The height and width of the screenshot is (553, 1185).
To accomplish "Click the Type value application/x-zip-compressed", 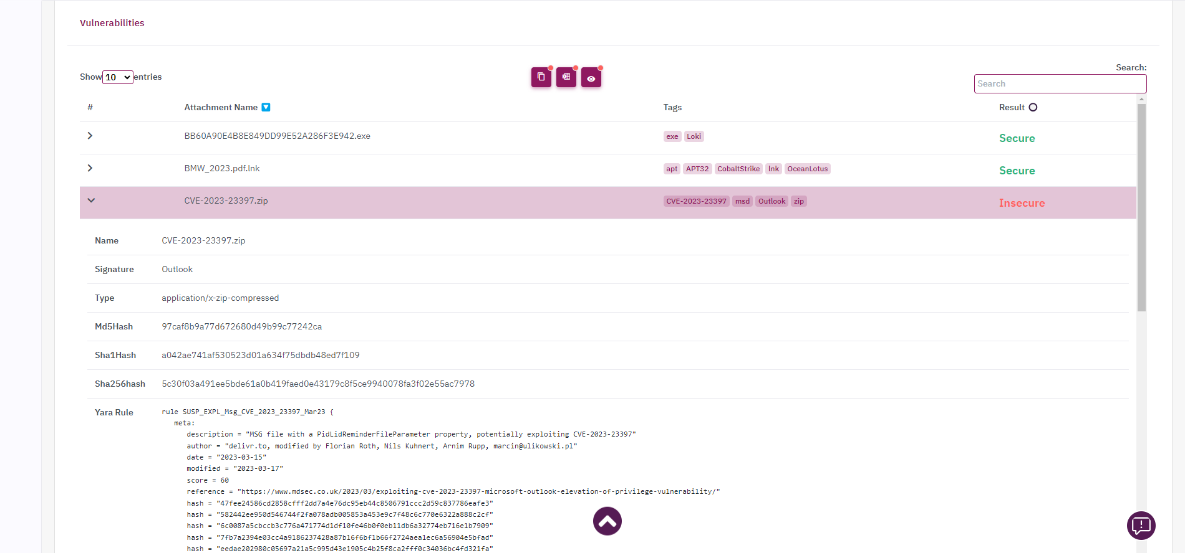I will click(x=220, y=298).
